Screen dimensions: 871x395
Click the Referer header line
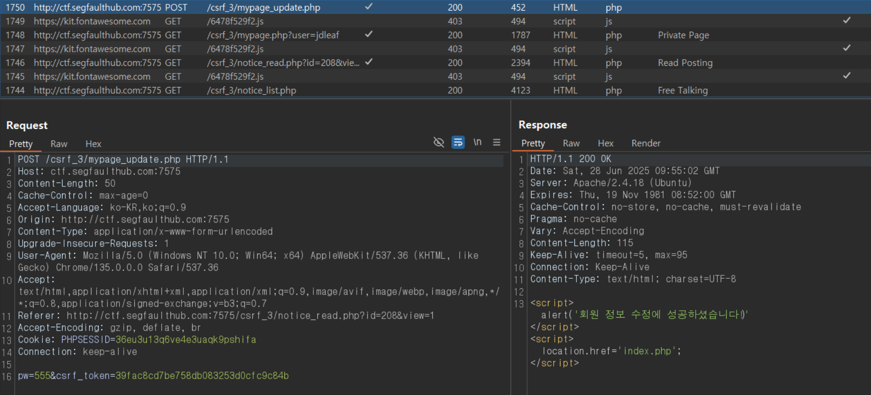click(226, 316)
